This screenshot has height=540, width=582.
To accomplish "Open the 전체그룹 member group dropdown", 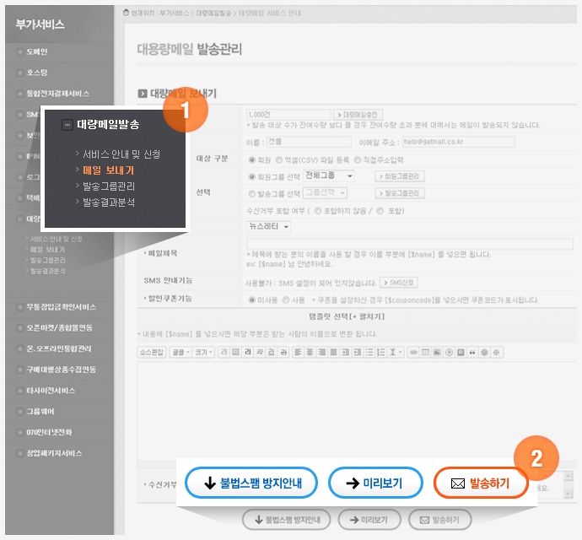I will (x=328, y=176).
